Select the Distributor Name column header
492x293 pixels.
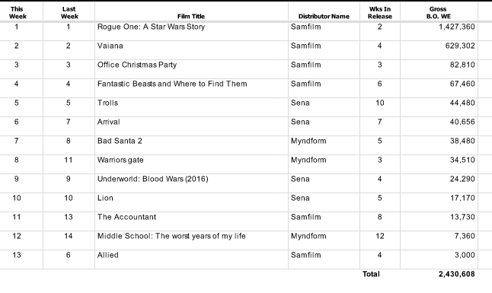click(x=324, y=16)
